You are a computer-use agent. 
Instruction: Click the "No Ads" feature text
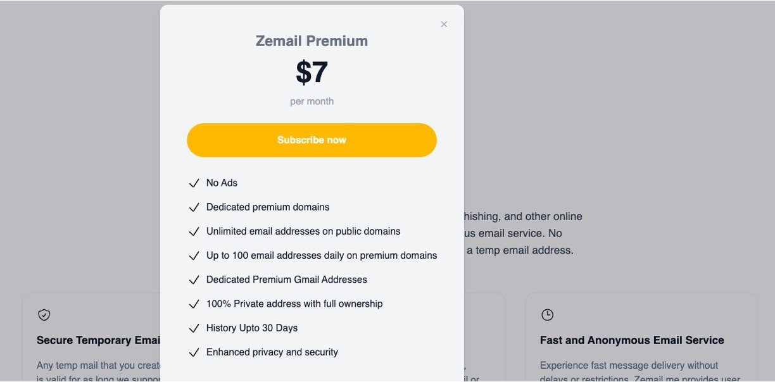pyautogui.click(x=221, y=183)
